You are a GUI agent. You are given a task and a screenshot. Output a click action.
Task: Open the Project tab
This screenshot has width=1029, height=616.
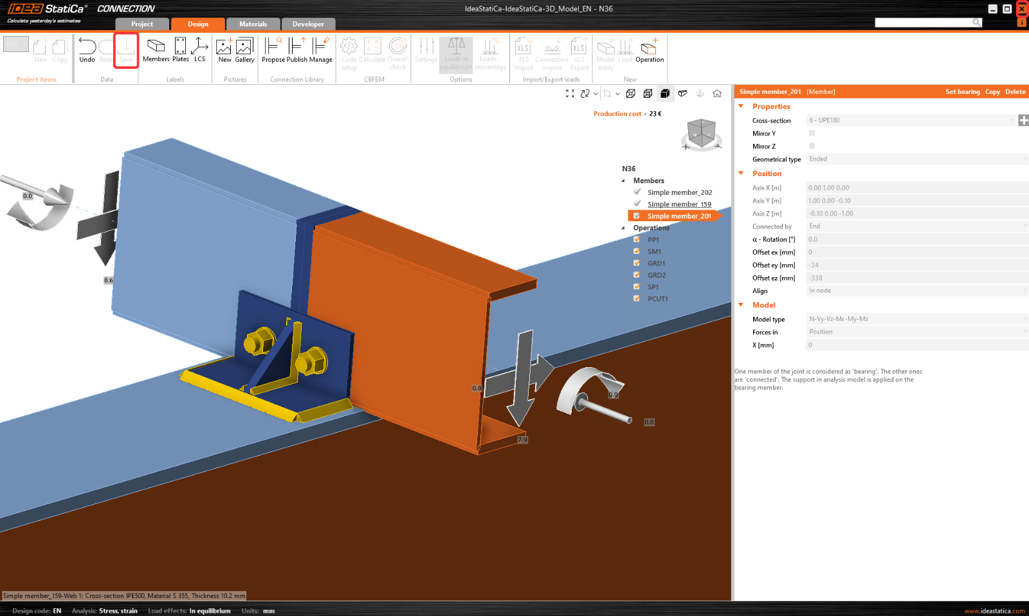[142, 24]
